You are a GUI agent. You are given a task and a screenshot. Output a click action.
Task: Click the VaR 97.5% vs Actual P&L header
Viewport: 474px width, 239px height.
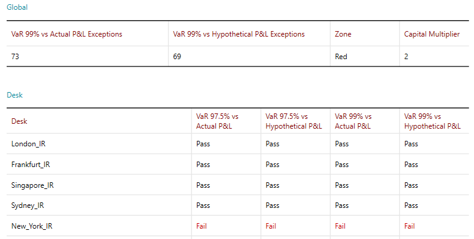[217, 121]
